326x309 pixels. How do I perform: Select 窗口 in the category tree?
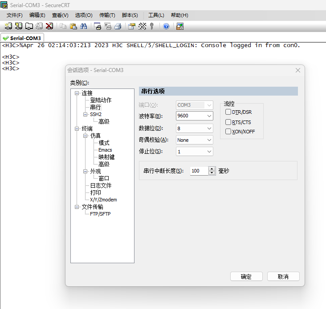(x=104, y=178)
